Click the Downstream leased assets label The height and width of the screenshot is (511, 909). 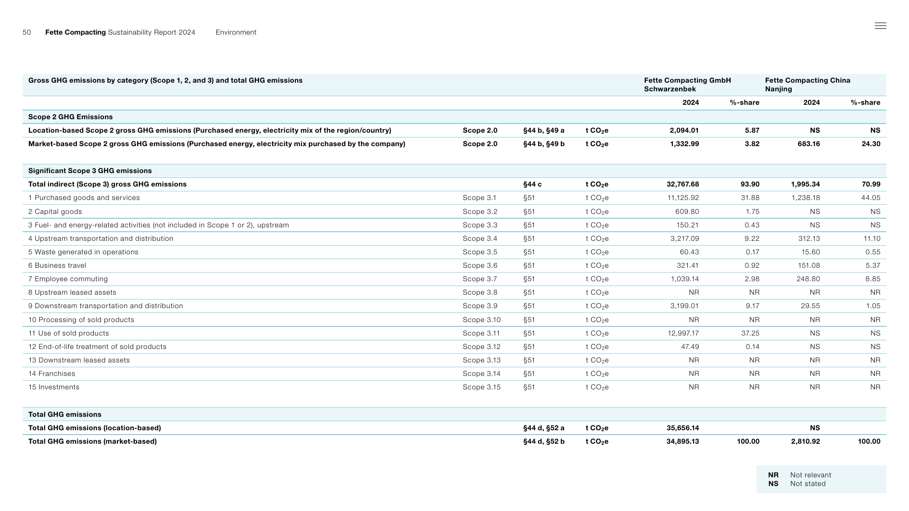[79, 360]
